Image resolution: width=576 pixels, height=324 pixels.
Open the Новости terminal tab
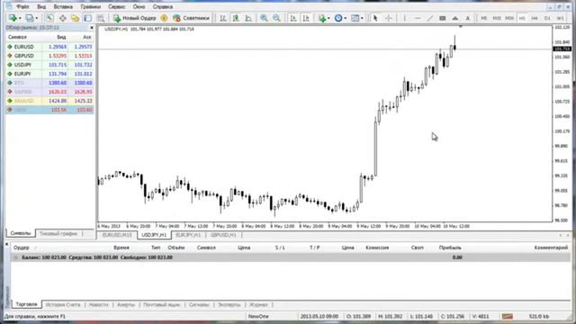(98, 304)
